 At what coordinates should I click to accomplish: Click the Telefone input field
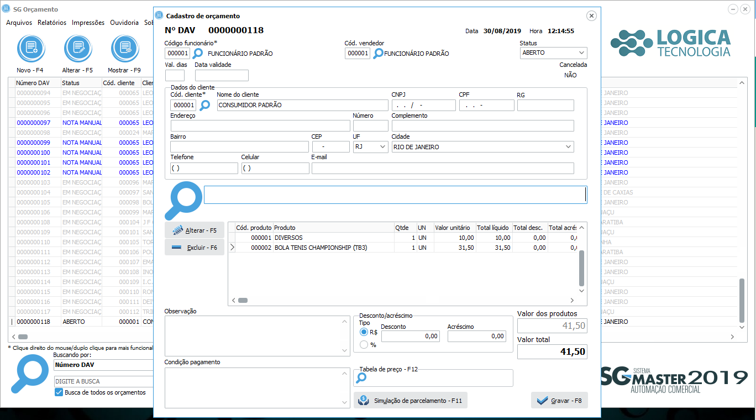[x=204, y=168]
